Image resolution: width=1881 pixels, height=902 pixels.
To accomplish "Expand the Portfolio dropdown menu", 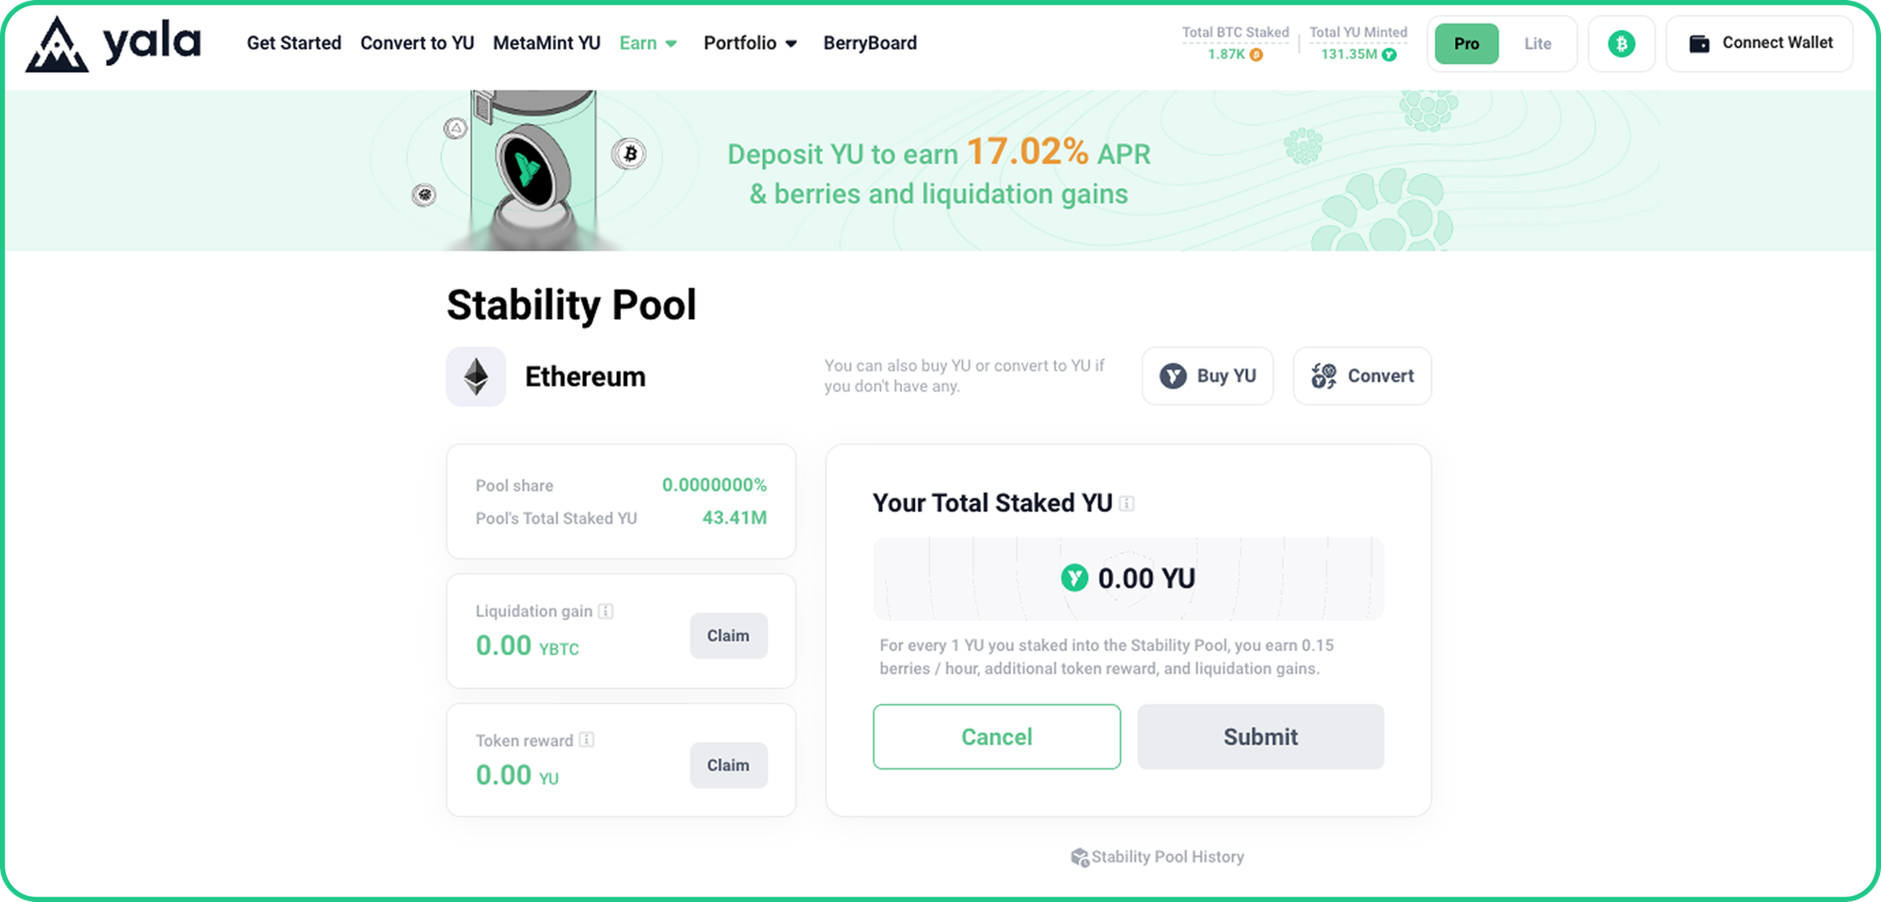I will pos(750,43).
